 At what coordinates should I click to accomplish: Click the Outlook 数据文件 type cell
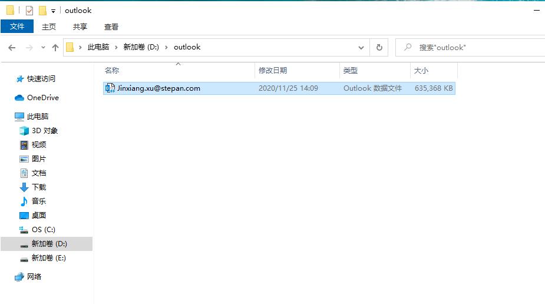point(372,88)
